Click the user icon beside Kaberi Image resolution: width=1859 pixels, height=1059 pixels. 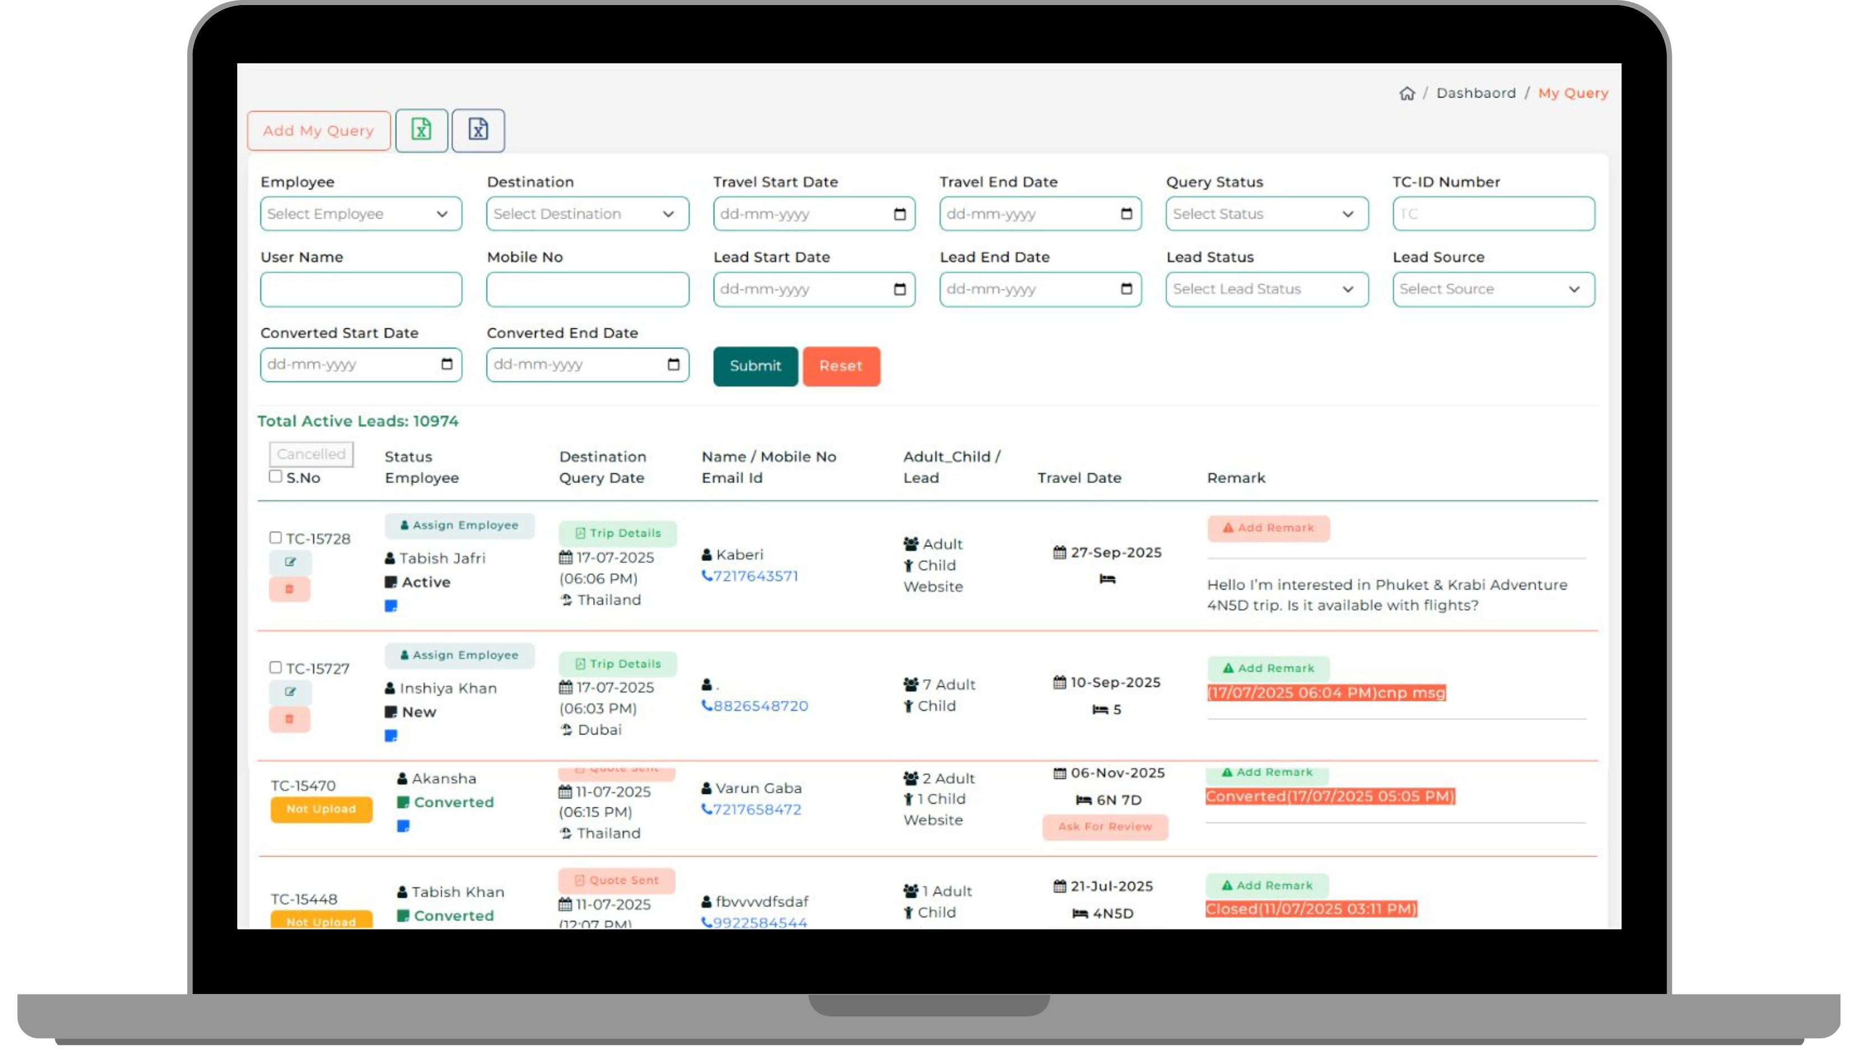(706, 554)
